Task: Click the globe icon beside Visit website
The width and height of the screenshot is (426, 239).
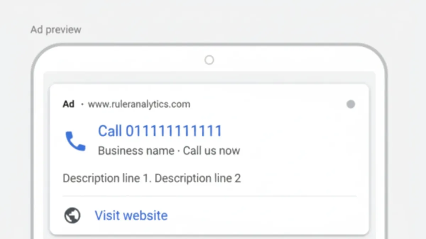Action: tap(72, 215)
